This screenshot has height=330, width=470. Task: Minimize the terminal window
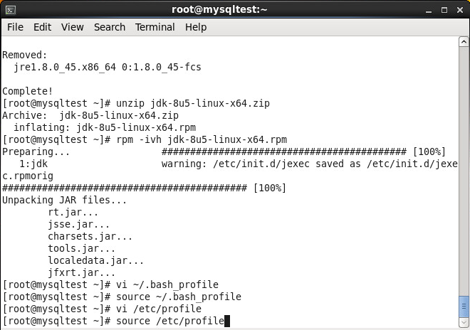pos(429,11)
